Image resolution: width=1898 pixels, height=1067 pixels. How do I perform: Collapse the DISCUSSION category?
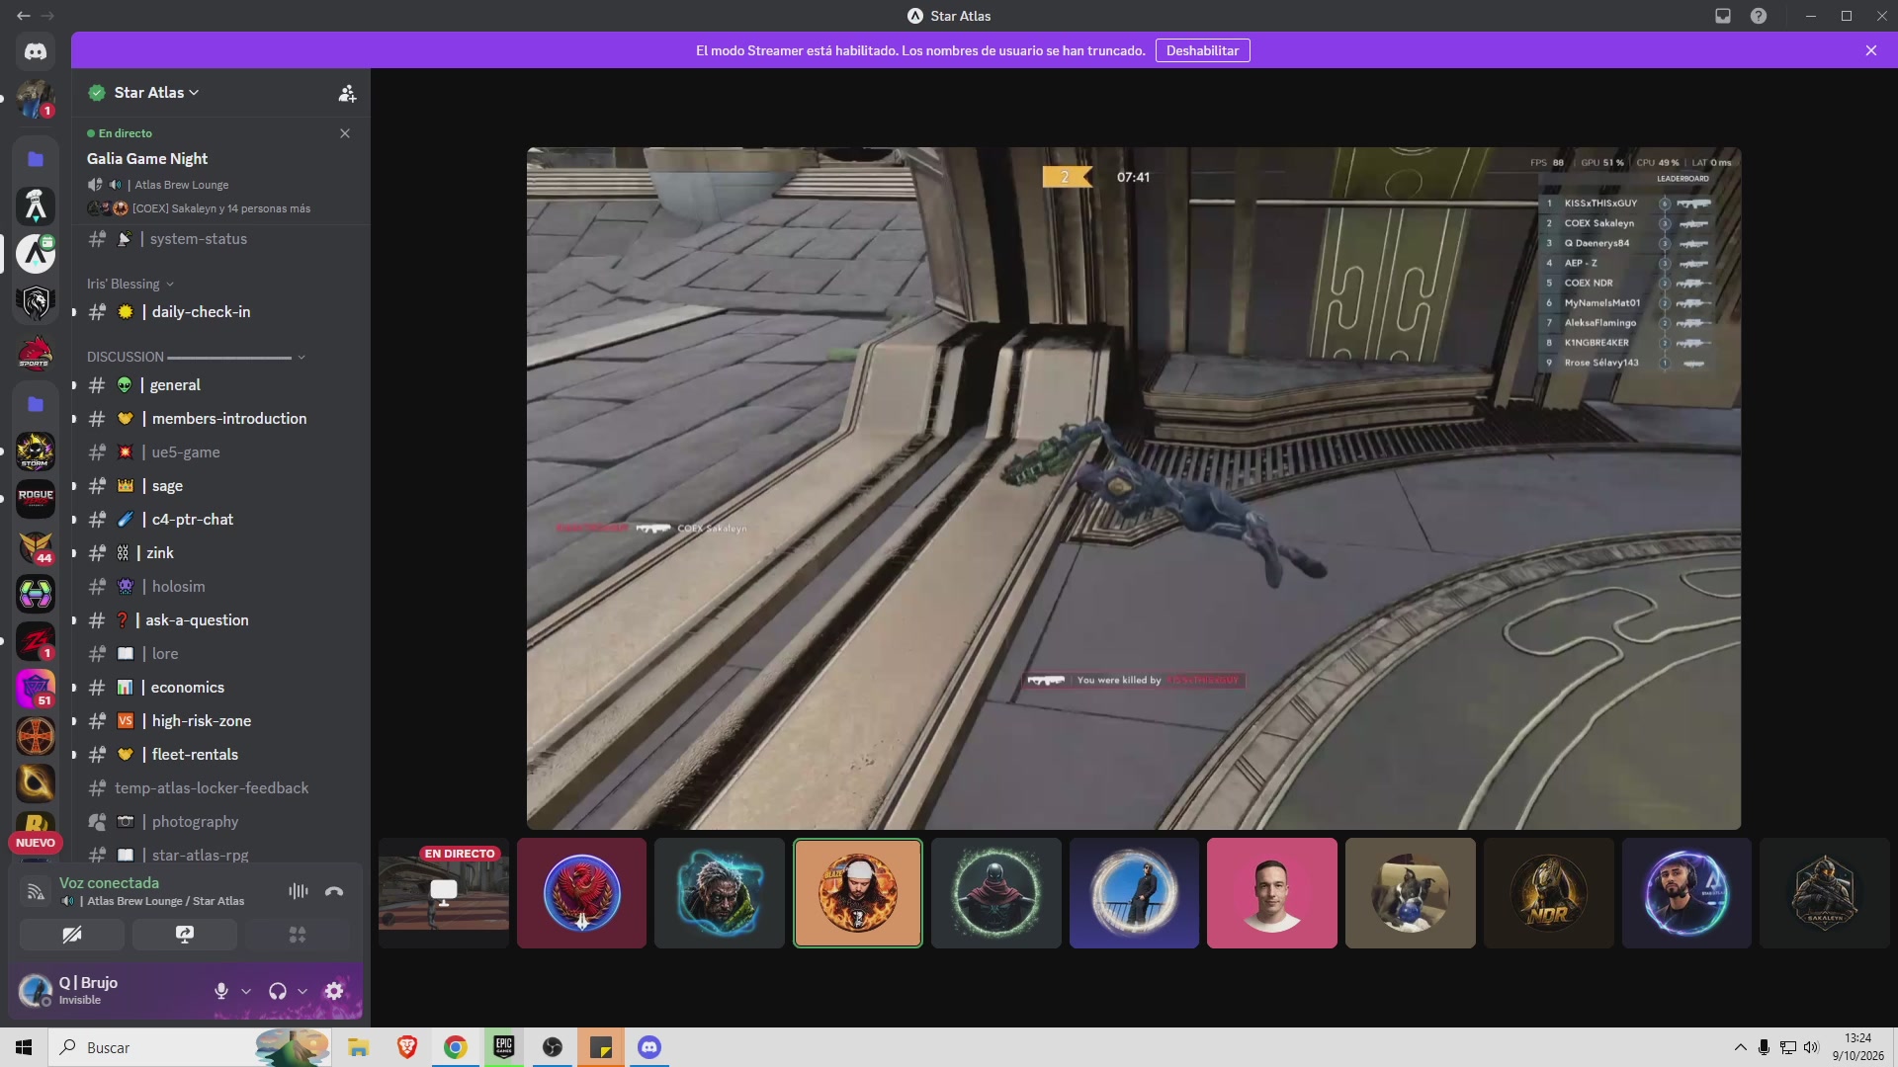coord(196,357)
